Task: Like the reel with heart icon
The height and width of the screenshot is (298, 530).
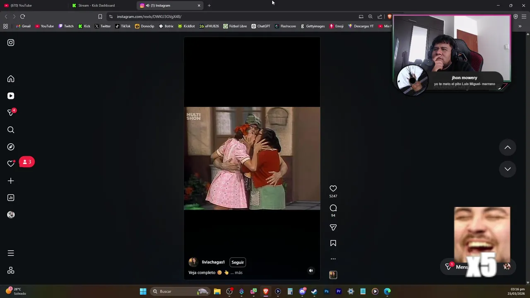Action: pos(333,189)
